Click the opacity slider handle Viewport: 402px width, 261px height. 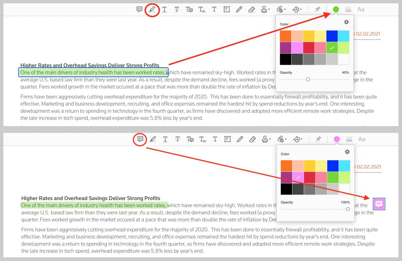(308, 79)
